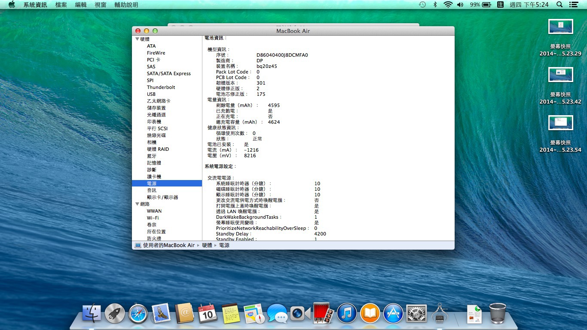This screenshot has width=587, height=330.
Task: Open Launchpad rocket icon in dock
Action: click(x=115, y=314)
